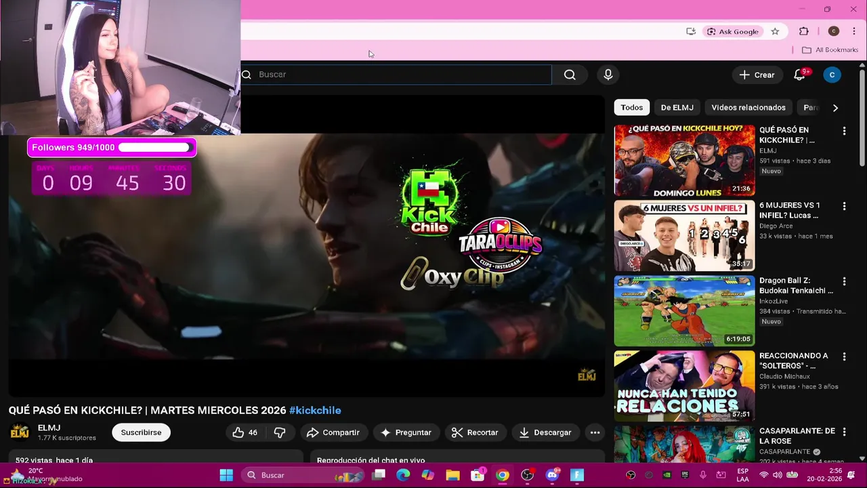Viewport: 867px width, 488px height.
Task: Open YouTube notifications bell
Action: point(799,75)
